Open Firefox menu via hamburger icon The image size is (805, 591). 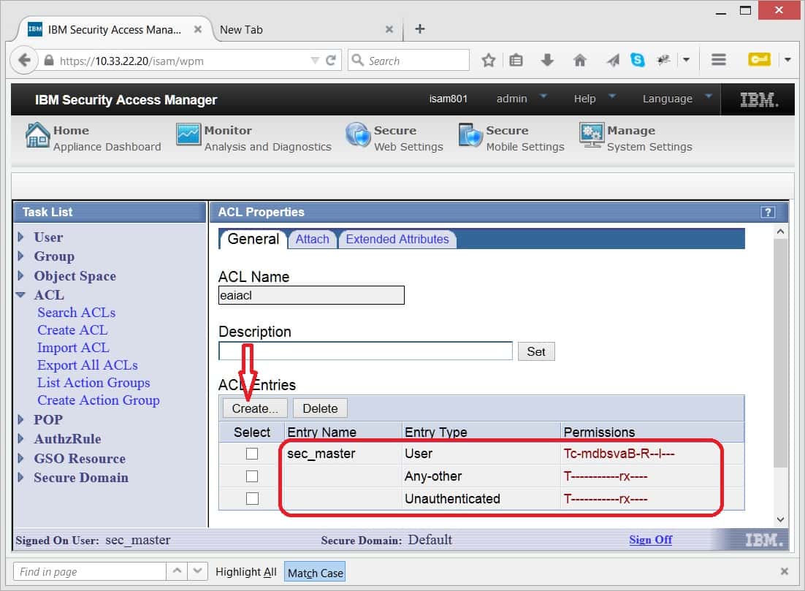tap(718, 60)
